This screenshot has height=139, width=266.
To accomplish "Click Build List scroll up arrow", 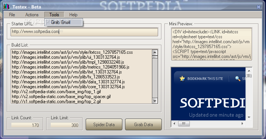I will [155, 52].
